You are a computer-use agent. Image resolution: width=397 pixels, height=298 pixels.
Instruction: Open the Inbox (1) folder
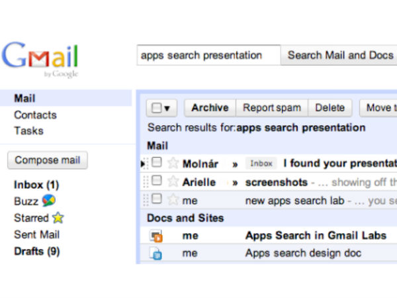[36, 185]
